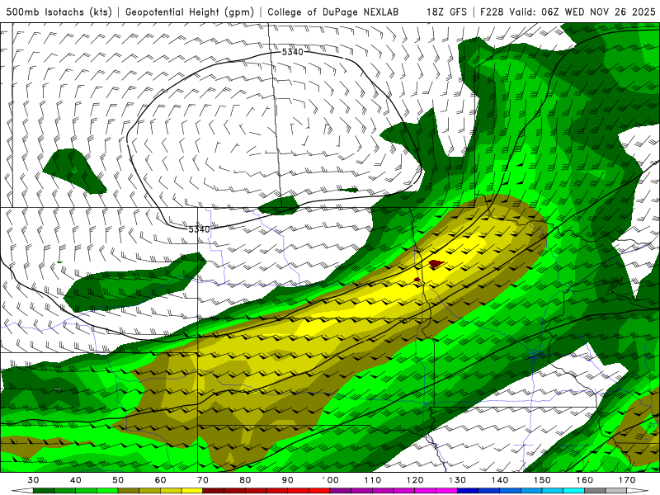Screen dimensions: 660x495
Task: Click the gray swatch right of 160 mark
Action: pos(595,491)
